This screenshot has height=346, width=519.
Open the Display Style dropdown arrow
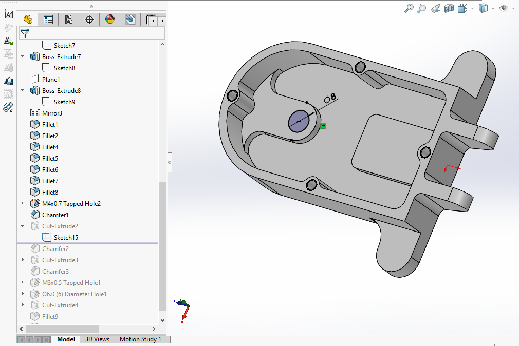click(493, 9)
